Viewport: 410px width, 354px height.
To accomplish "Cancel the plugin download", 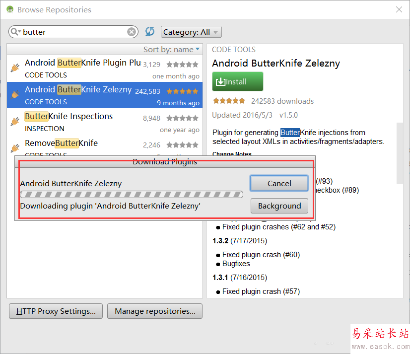I will click(x=279, y=183).
